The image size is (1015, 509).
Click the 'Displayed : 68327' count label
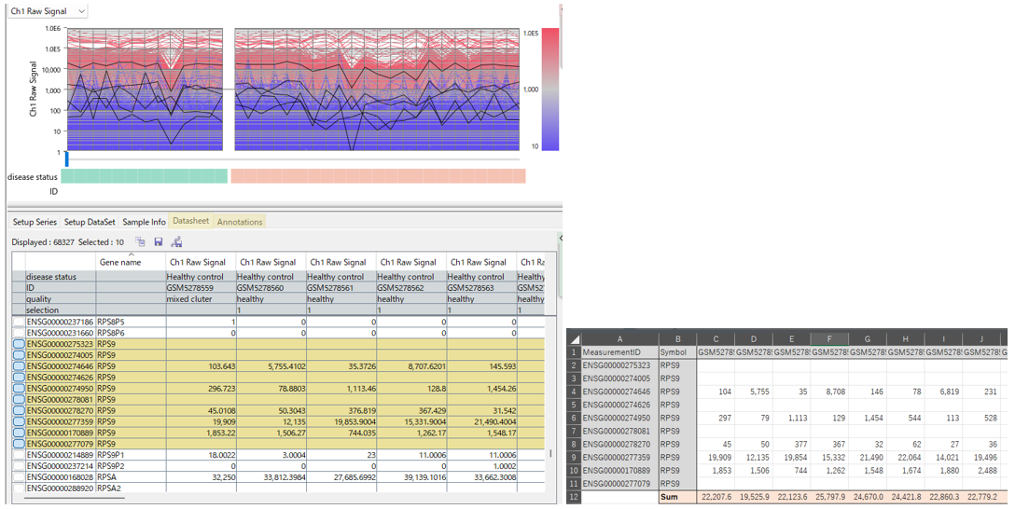[43, 242]
